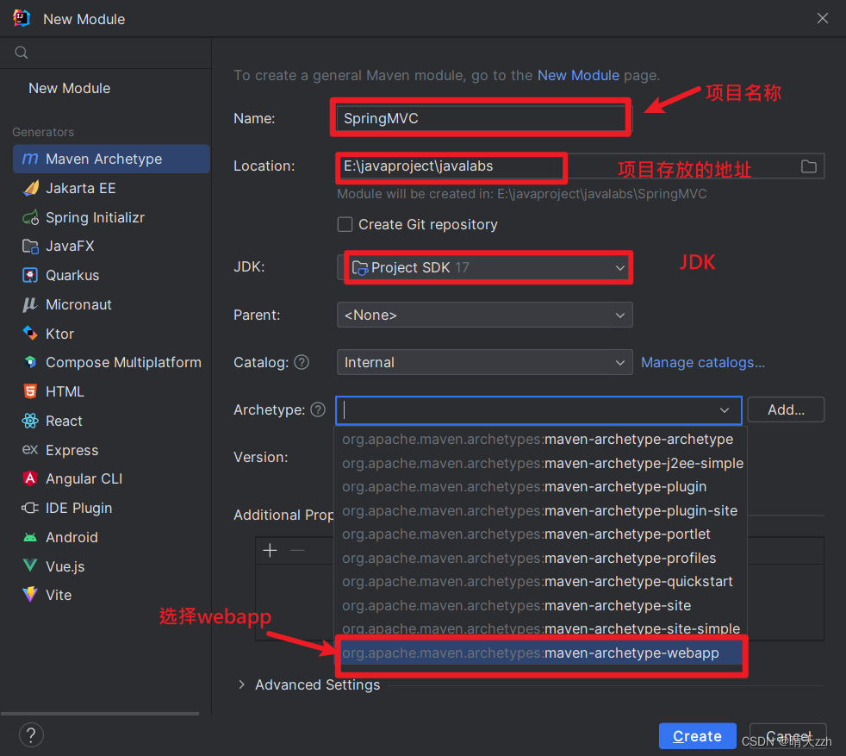Select Quarkus generator
Screen dimensions: 846x756
coord(111,275)
